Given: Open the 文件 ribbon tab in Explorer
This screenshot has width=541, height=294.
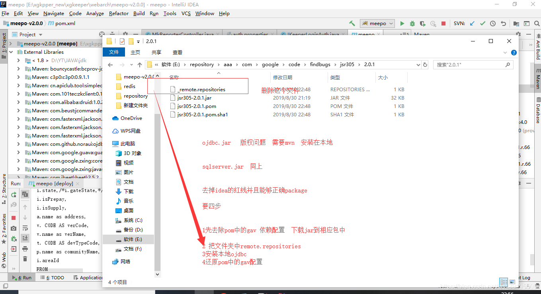Looking at the screenshot, I should point(114,52).
